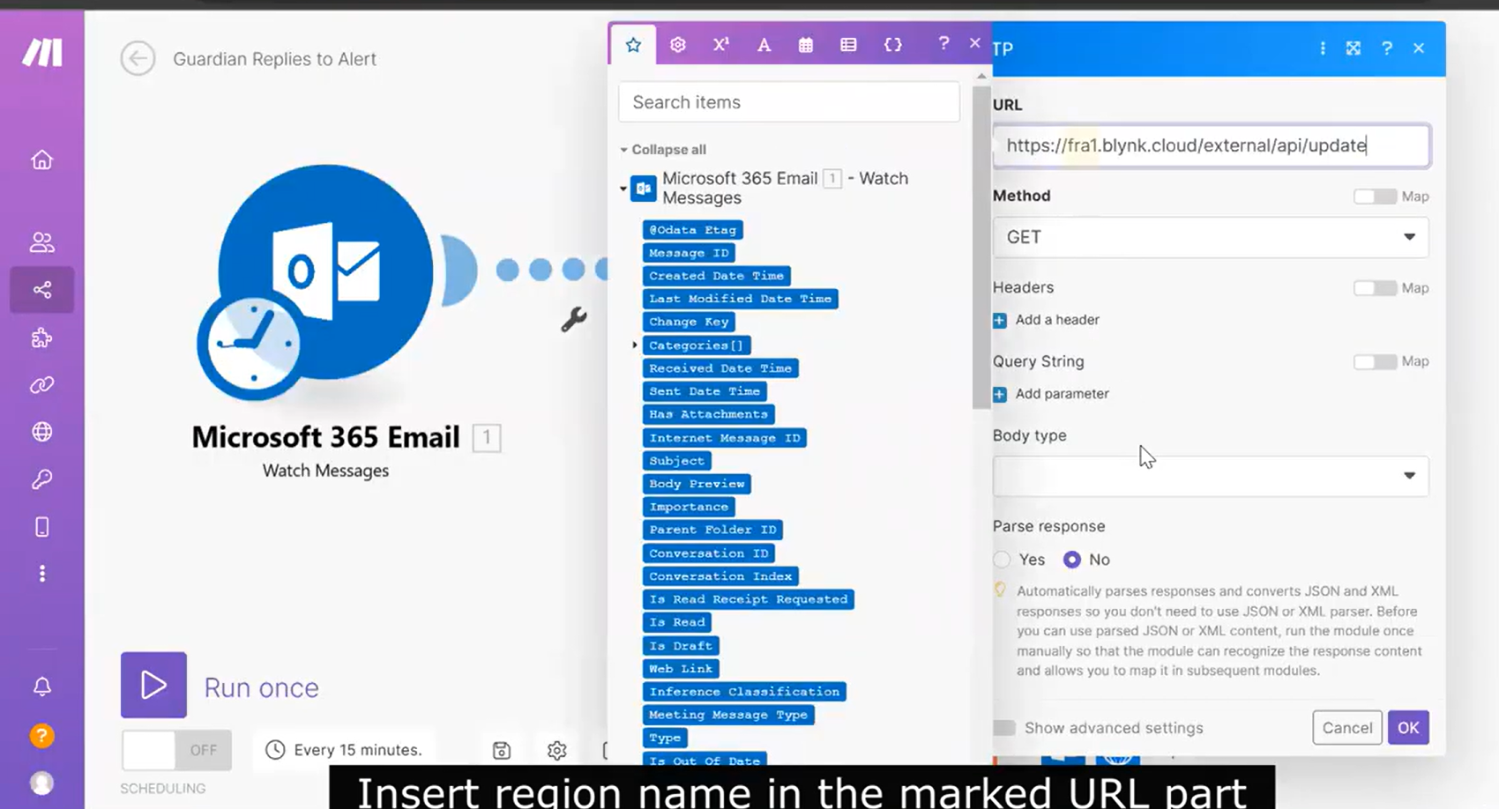Open Keys icon in sidebar

tap(41, 479)
